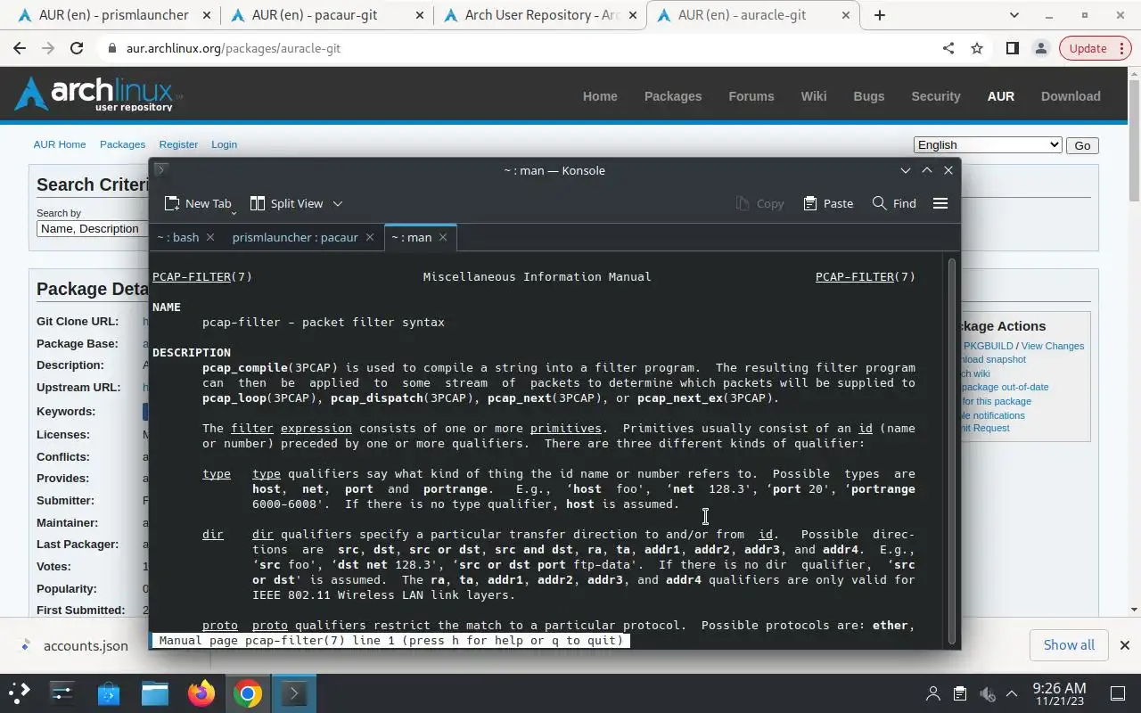Click the Paste button in Konsole
Image resolution: width=1141 pixels, height=713 pixels.
828,203
